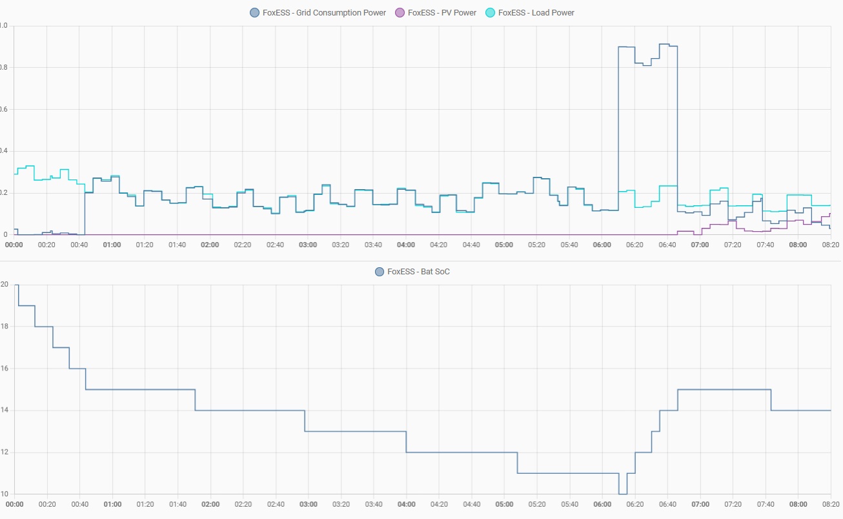Toggle the 'FoxESS - Bat SoC' legend text

tap(418, 272)
